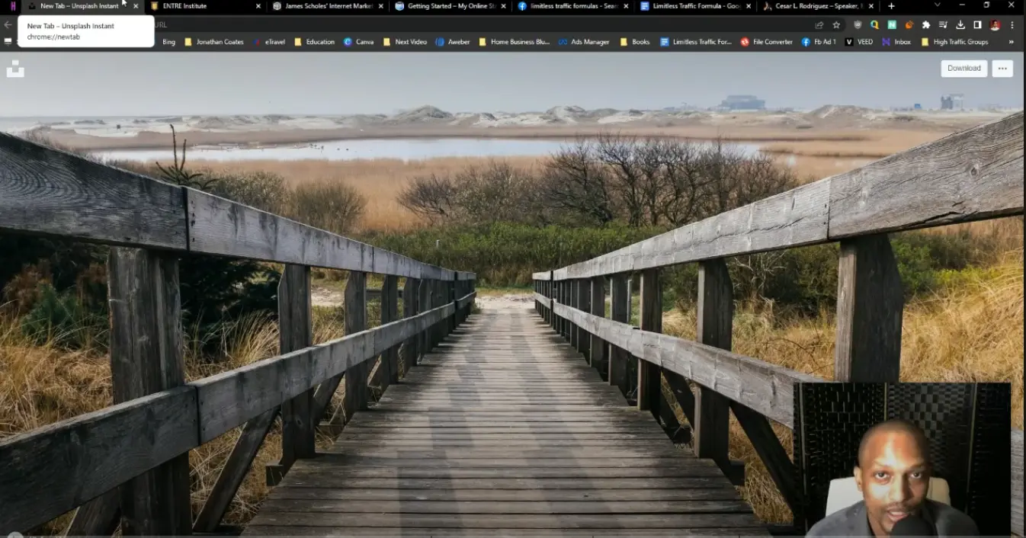The image size is (1026, 538).
Task: Open the media controls playlist icon
Action: tap(944, 24)
